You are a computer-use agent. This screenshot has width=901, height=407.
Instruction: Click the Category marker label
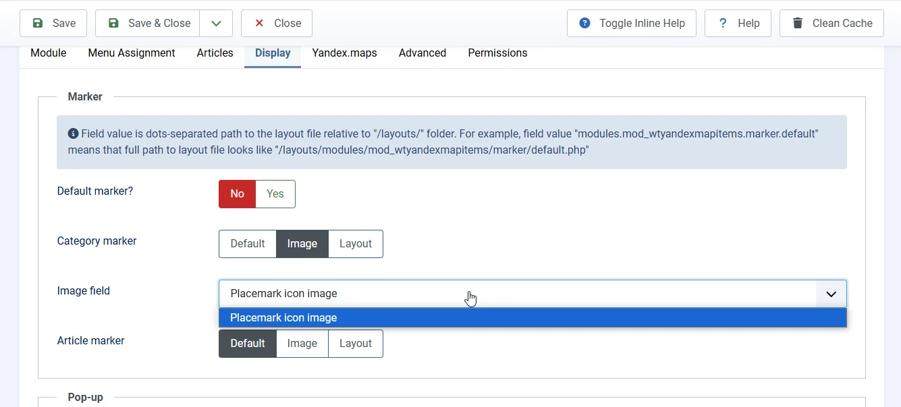coord(97,241)
